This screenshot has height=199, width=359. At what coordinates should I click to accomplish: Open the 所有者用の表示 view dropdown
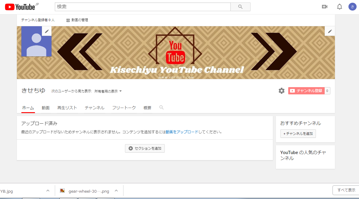[108, 91]
